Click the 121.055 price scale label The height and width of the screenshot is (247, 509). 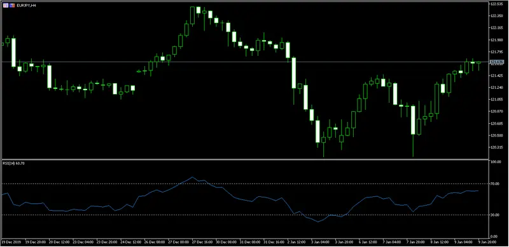point(498,100)
